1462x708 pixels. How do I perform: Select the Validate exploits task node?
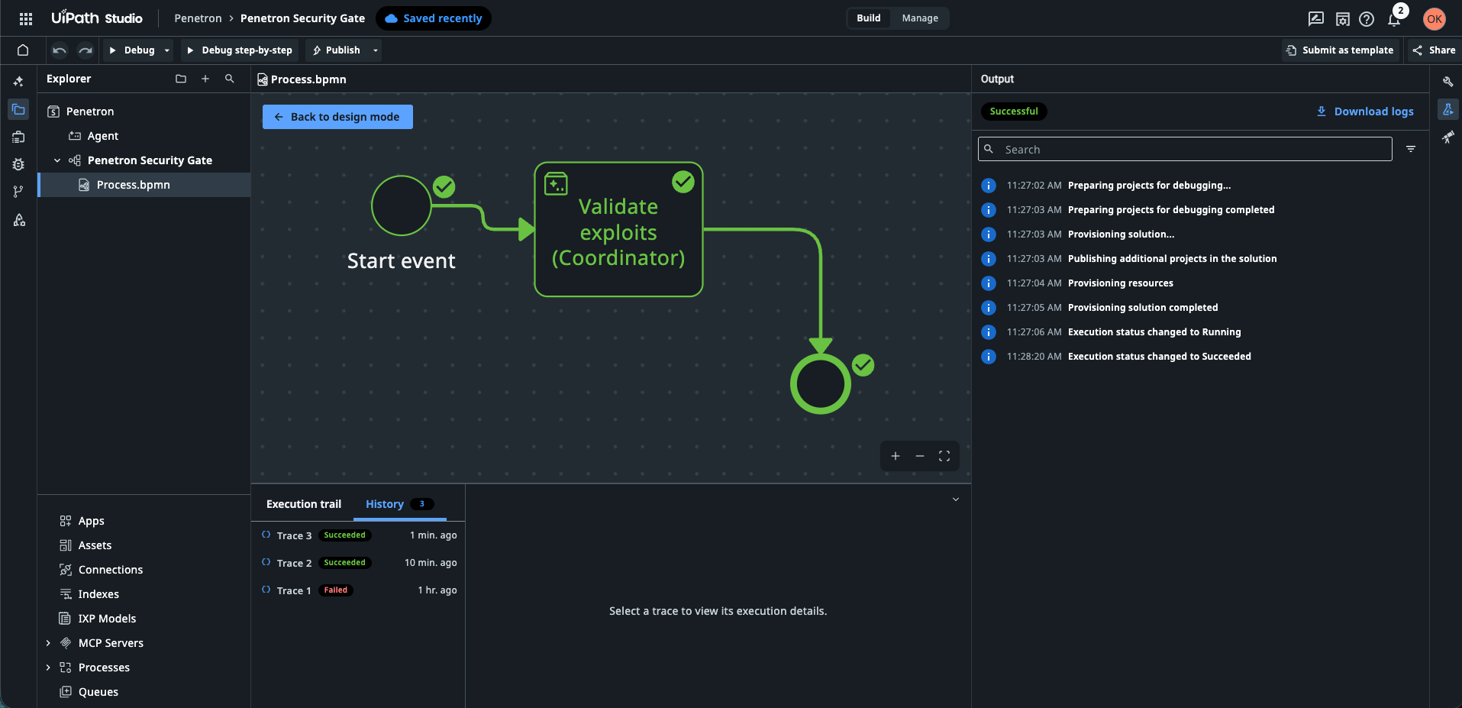pos(618,229)
